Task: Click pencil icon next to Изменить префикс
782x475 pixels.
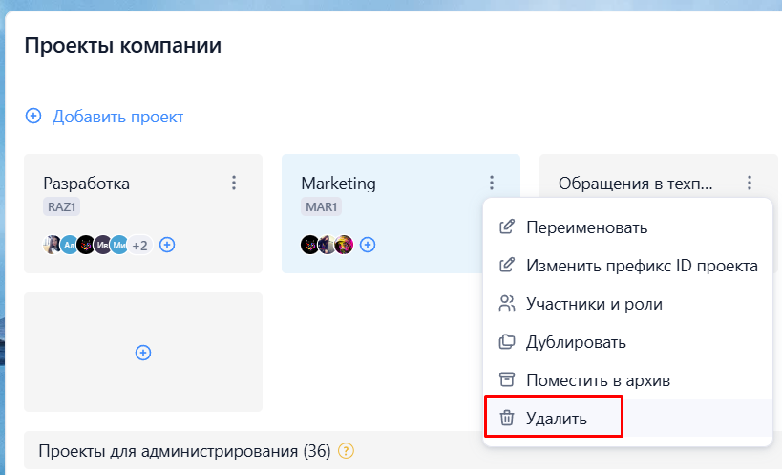Action: click(x=507, y=265)
